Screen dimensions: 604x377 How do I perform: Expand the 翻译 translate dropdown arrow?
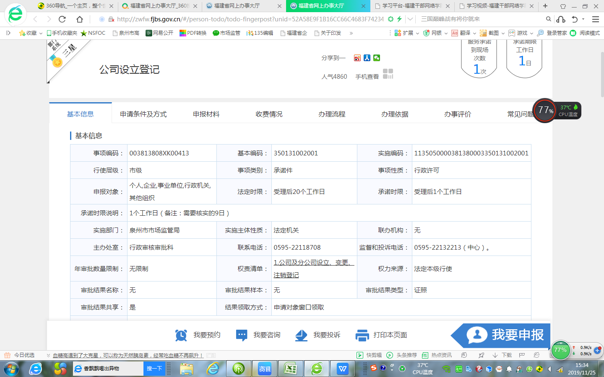pos(474,33)
